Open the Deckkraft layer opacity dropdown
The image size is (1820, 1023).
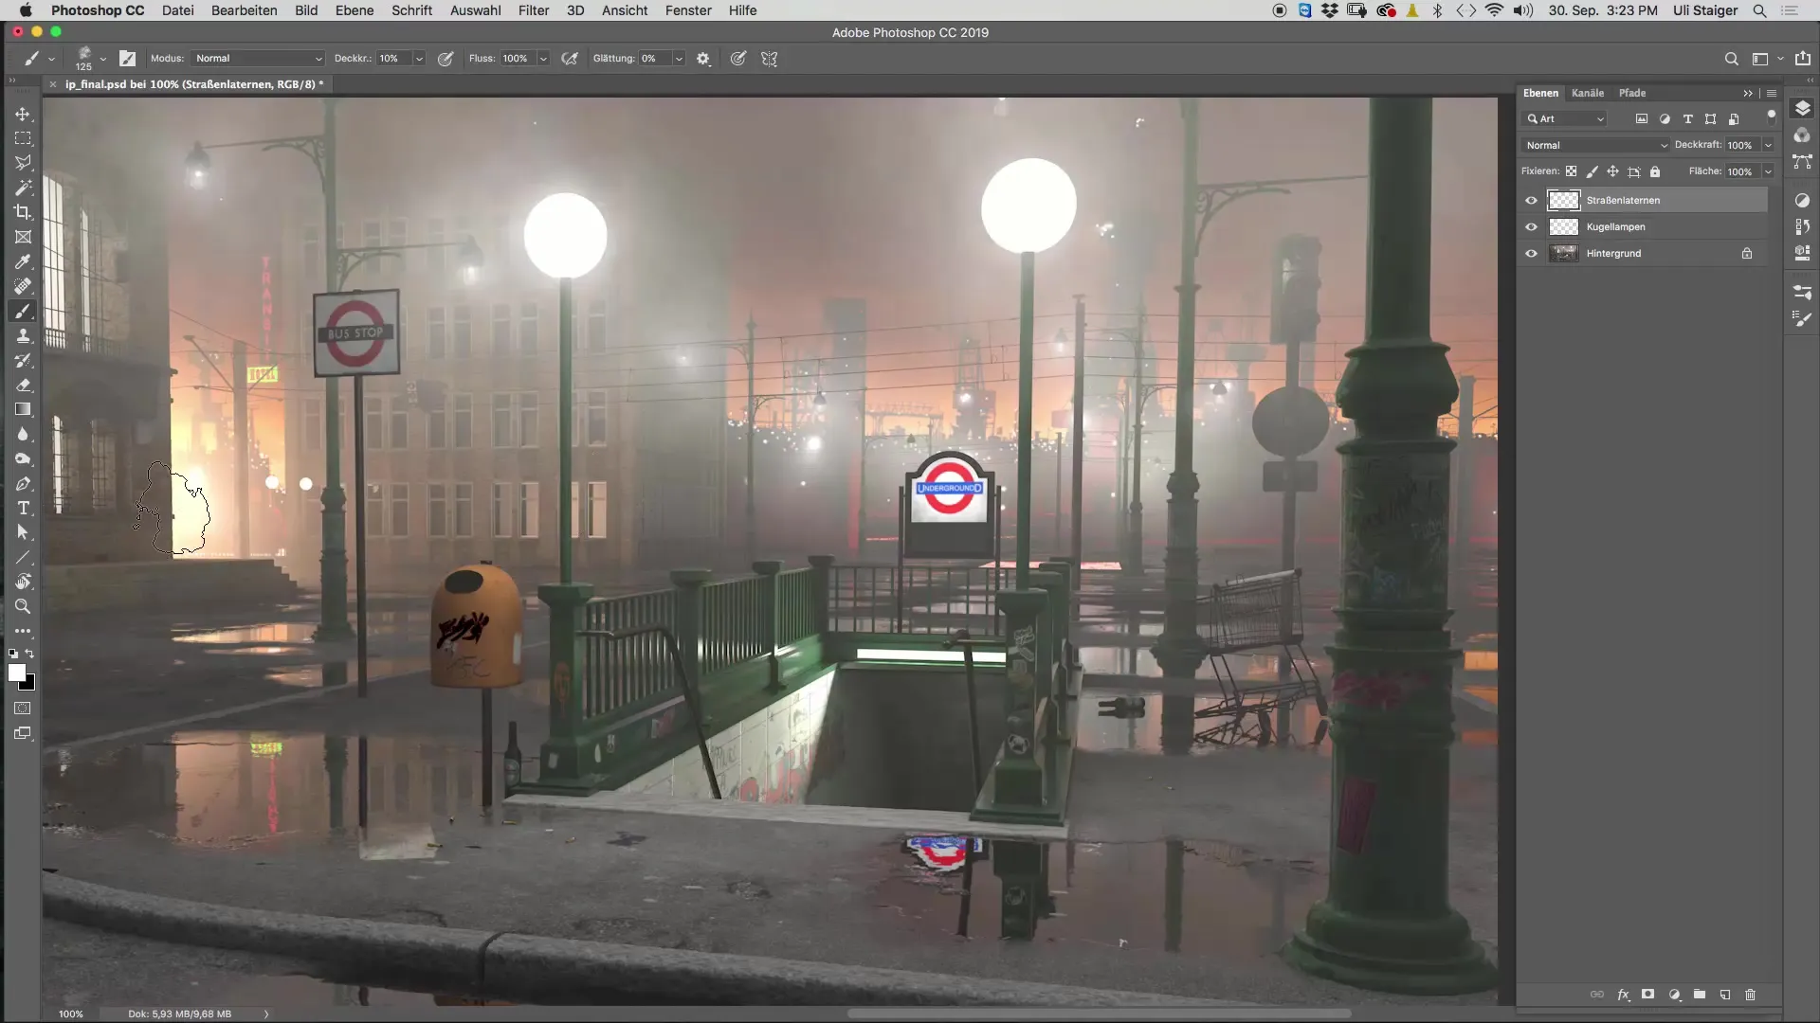pyautogui.click(x=1768, y=145)
